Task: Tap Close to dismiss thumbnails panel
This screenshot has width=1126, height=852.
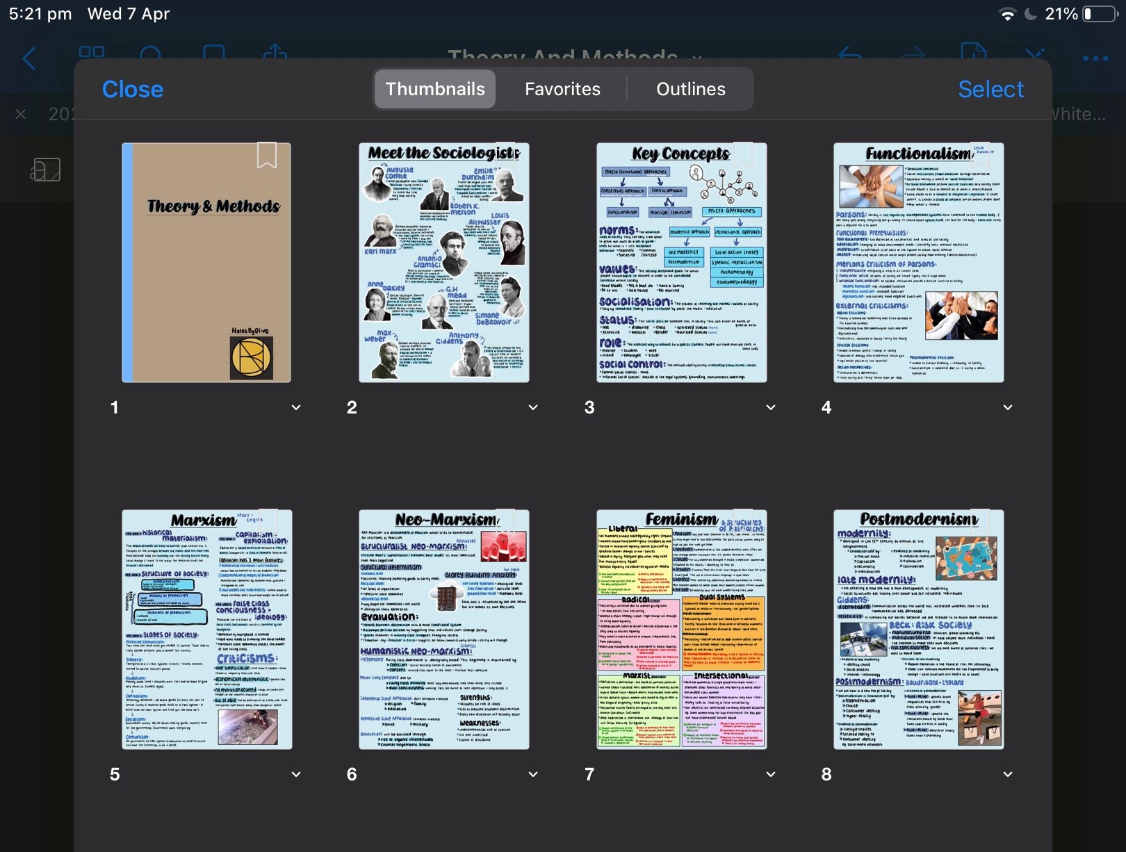Action: pos(133,89)
